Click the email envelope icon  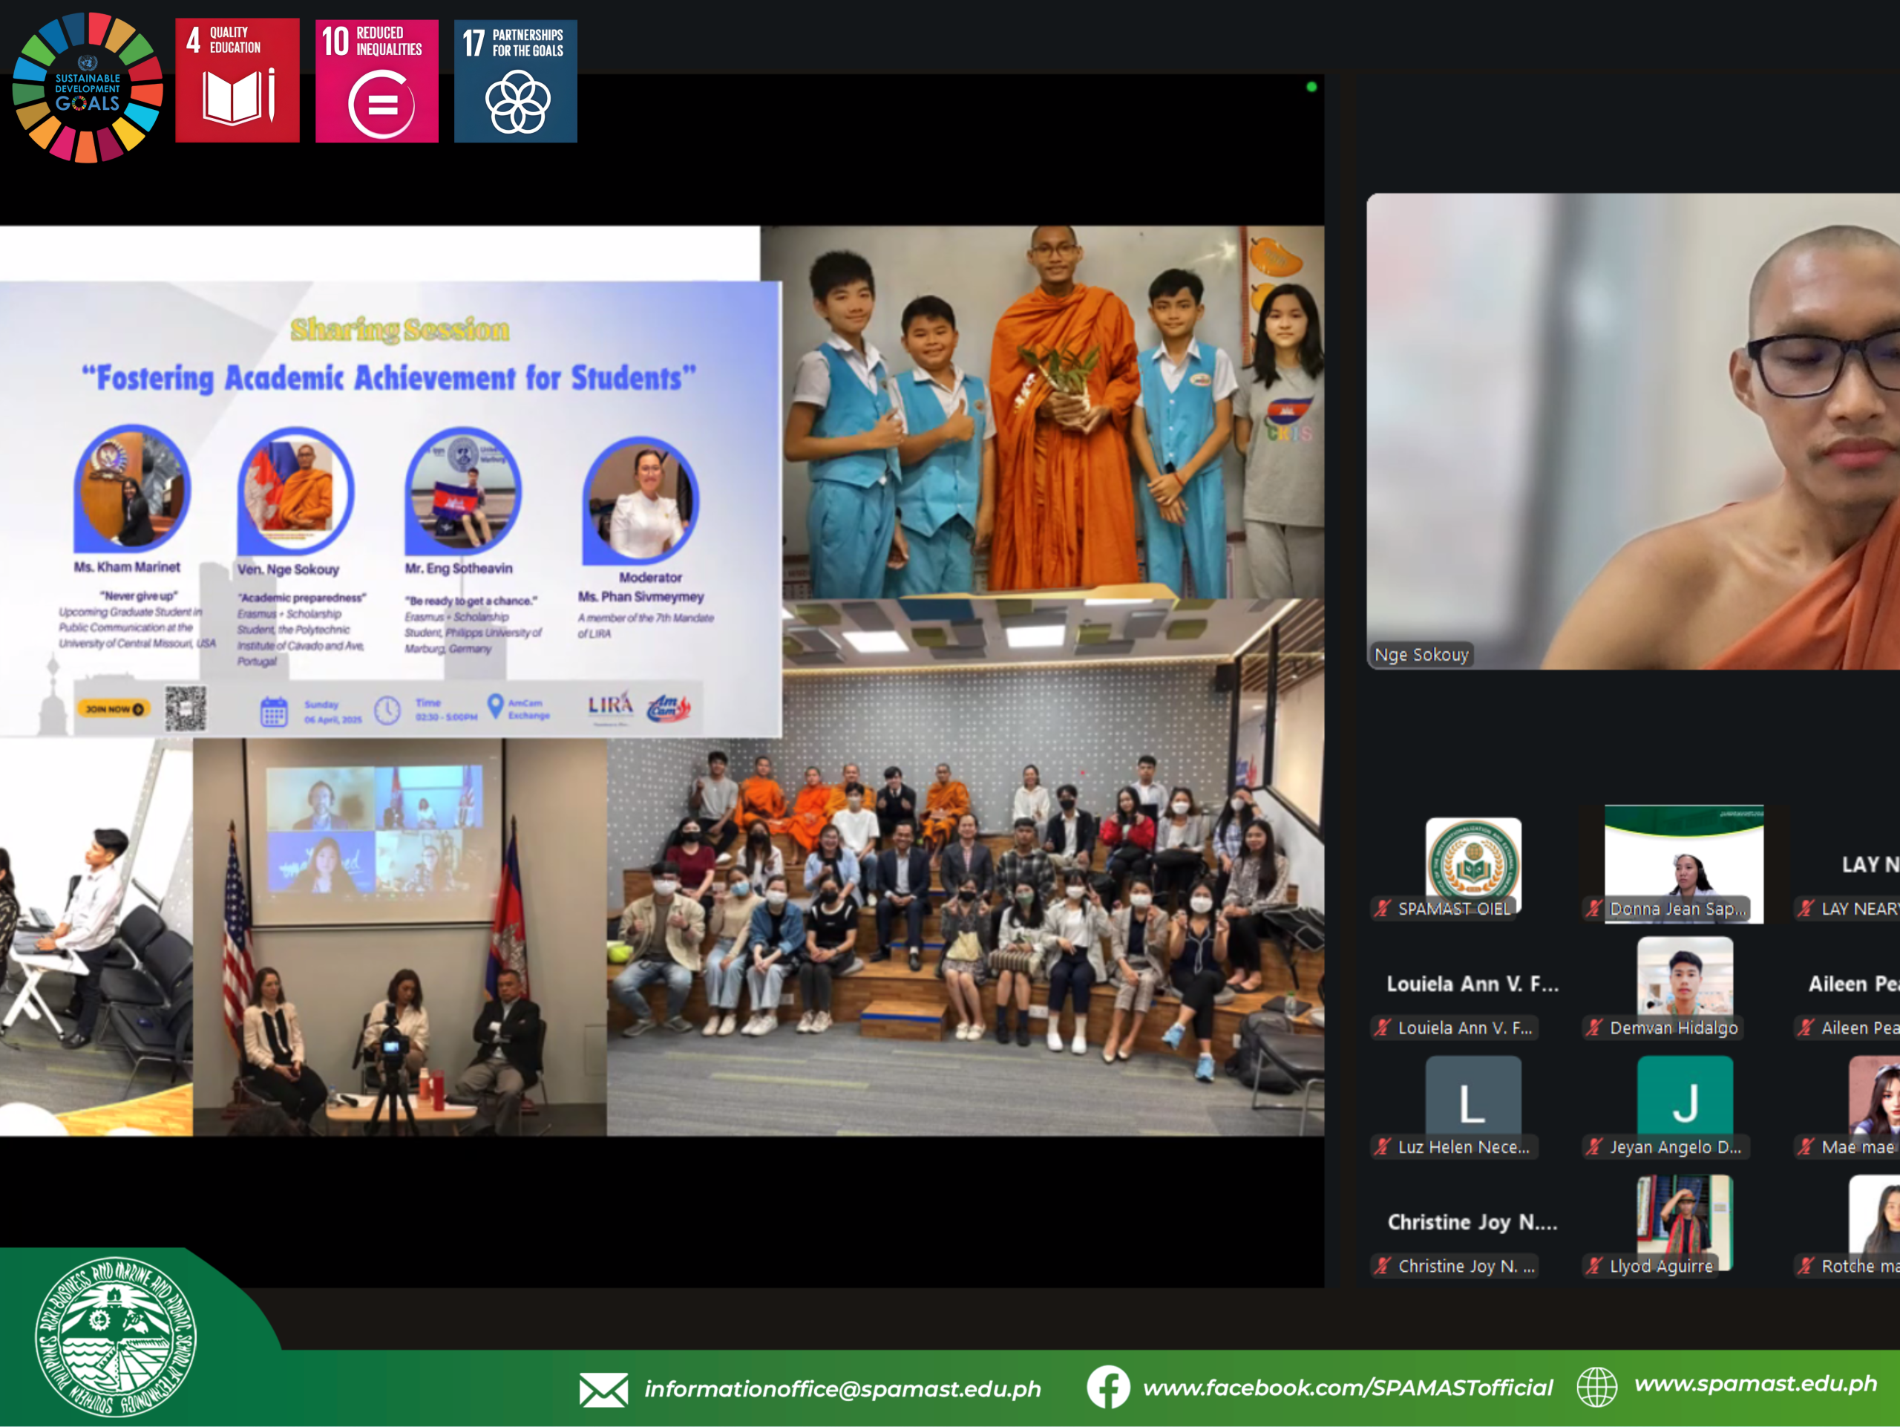pos(603,1389)
